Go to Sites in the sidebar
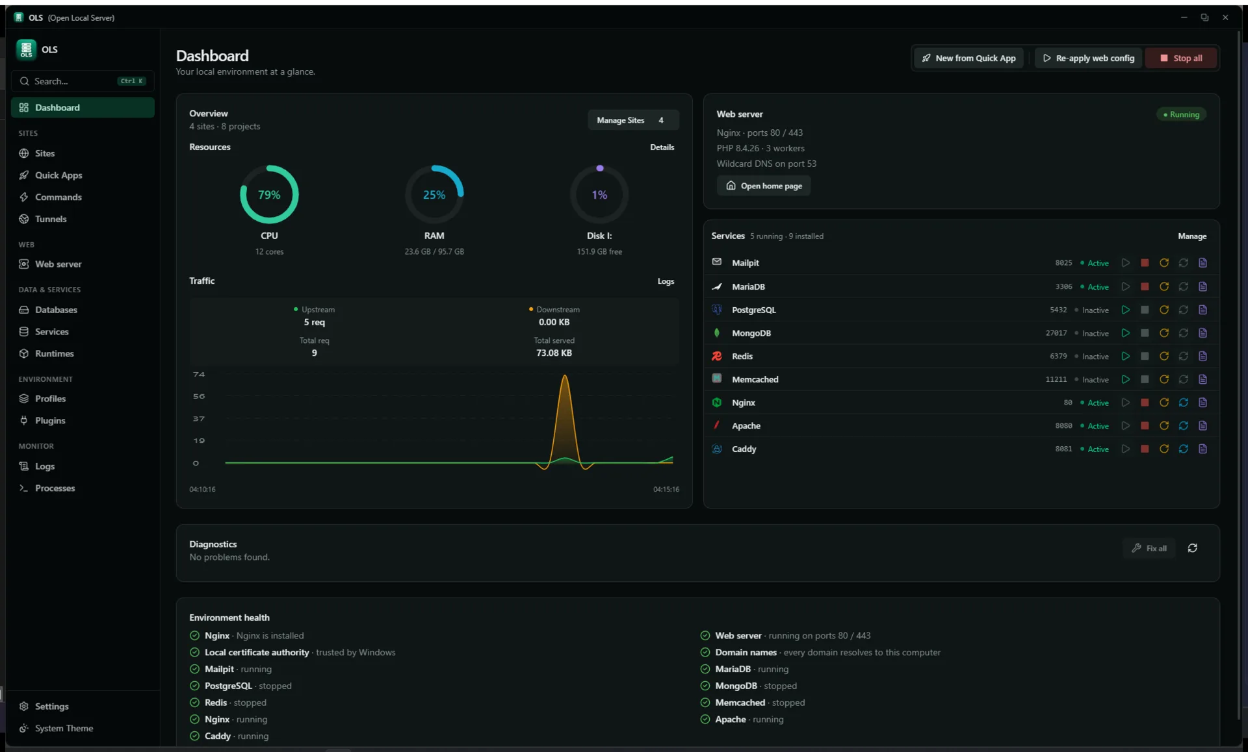 click(x=83, y=153)
